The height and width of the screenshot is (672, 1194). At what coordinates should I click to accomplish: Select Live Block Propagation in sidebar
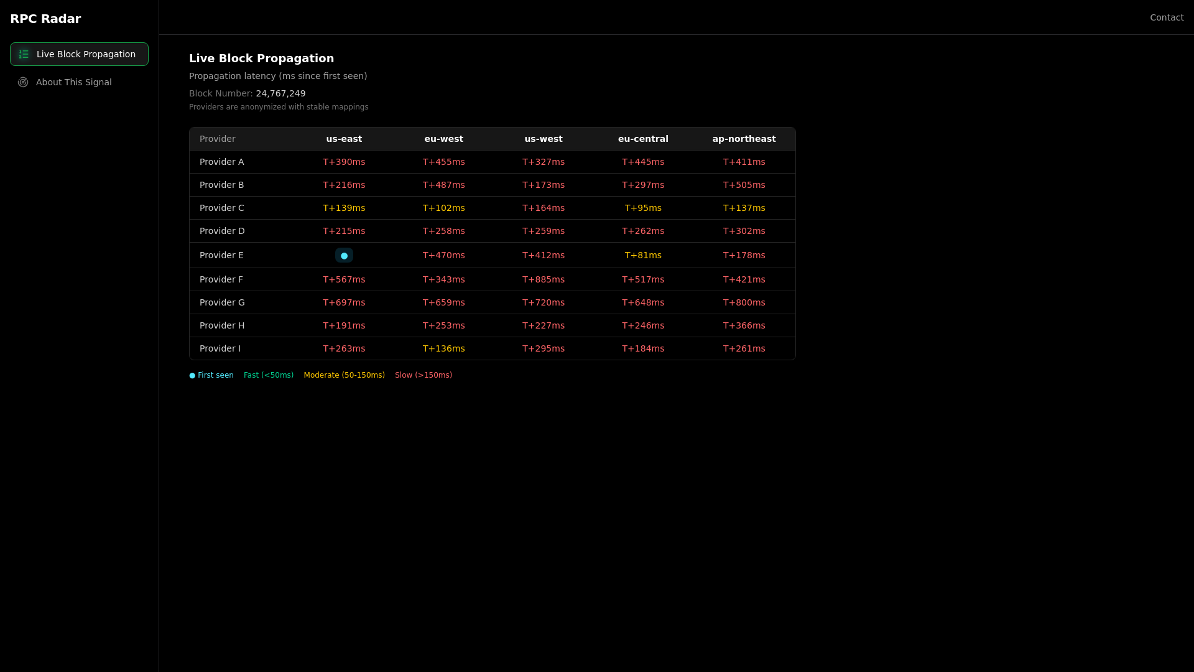tap(86, 54)
